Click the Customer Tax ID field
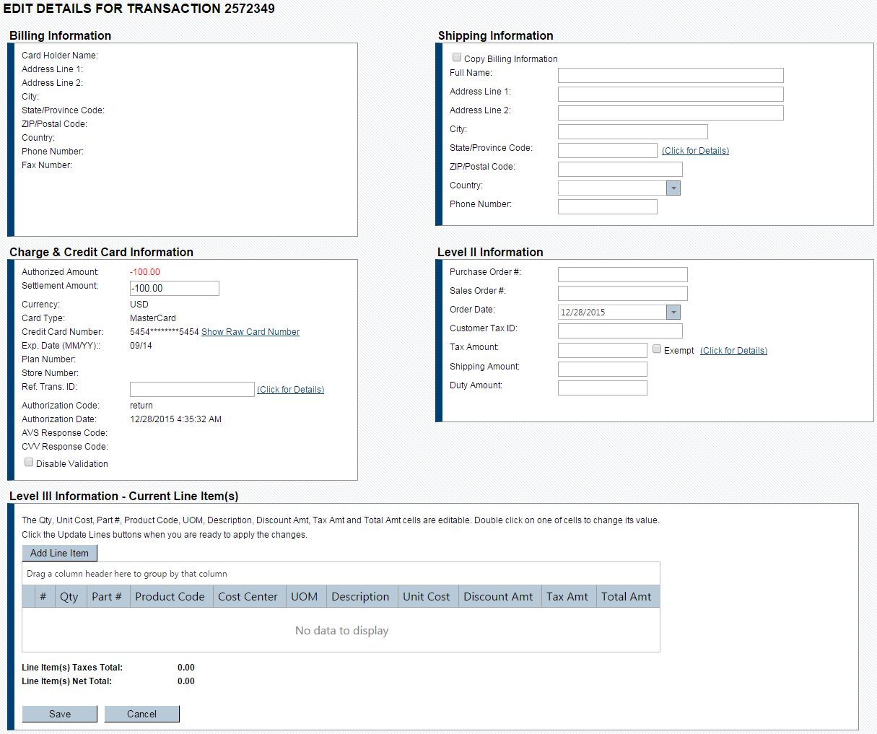 pyautogui.click(x=619, y=331)
